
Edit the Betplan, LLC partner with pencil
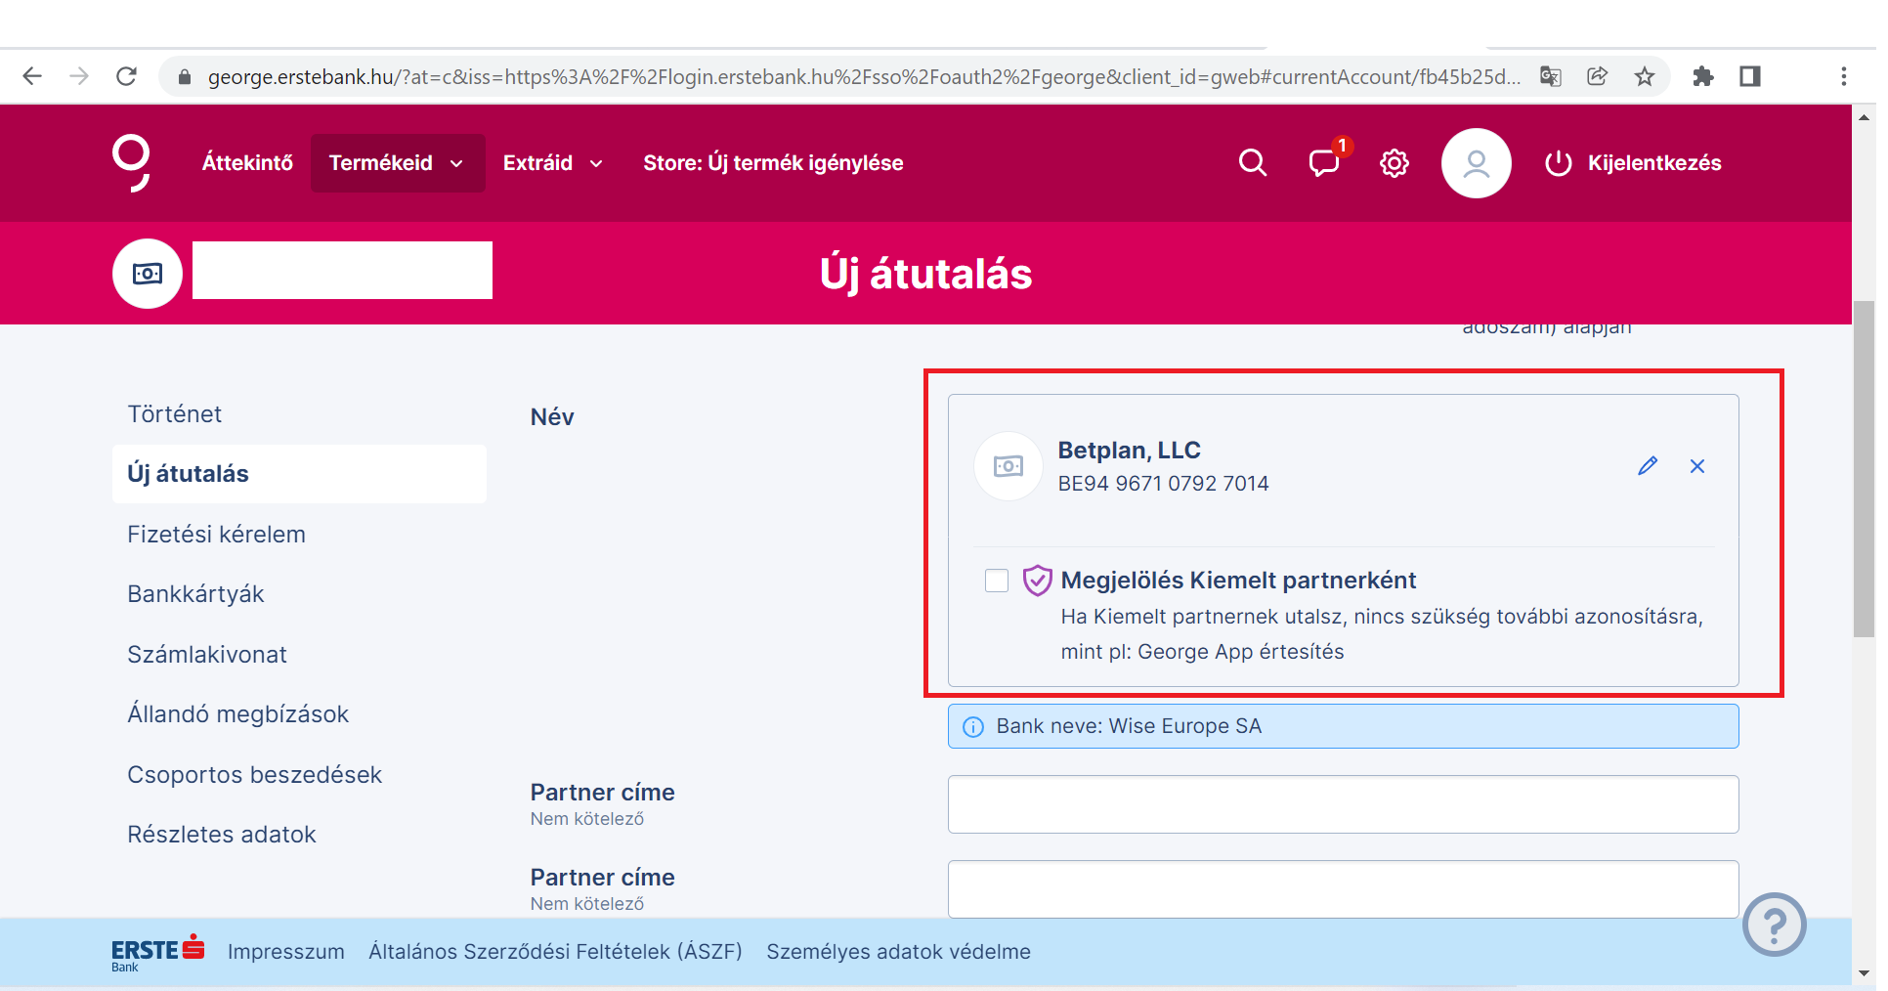tap(1648, 466)
